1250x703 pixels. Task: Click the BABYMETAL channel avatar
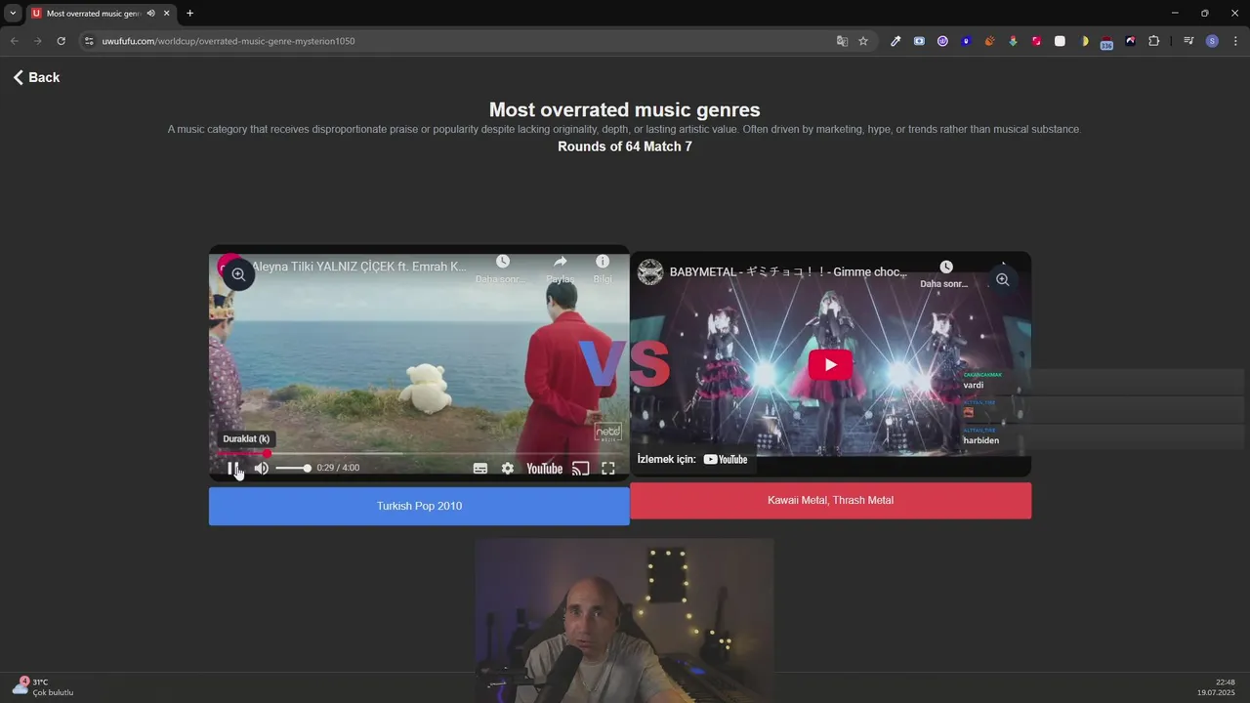650,272
